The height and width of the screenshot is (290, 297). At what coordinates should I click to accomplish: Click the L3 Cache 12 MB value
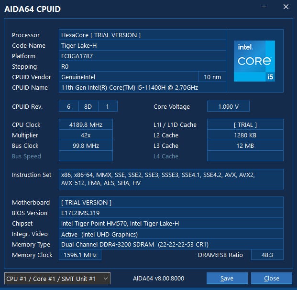245,145
